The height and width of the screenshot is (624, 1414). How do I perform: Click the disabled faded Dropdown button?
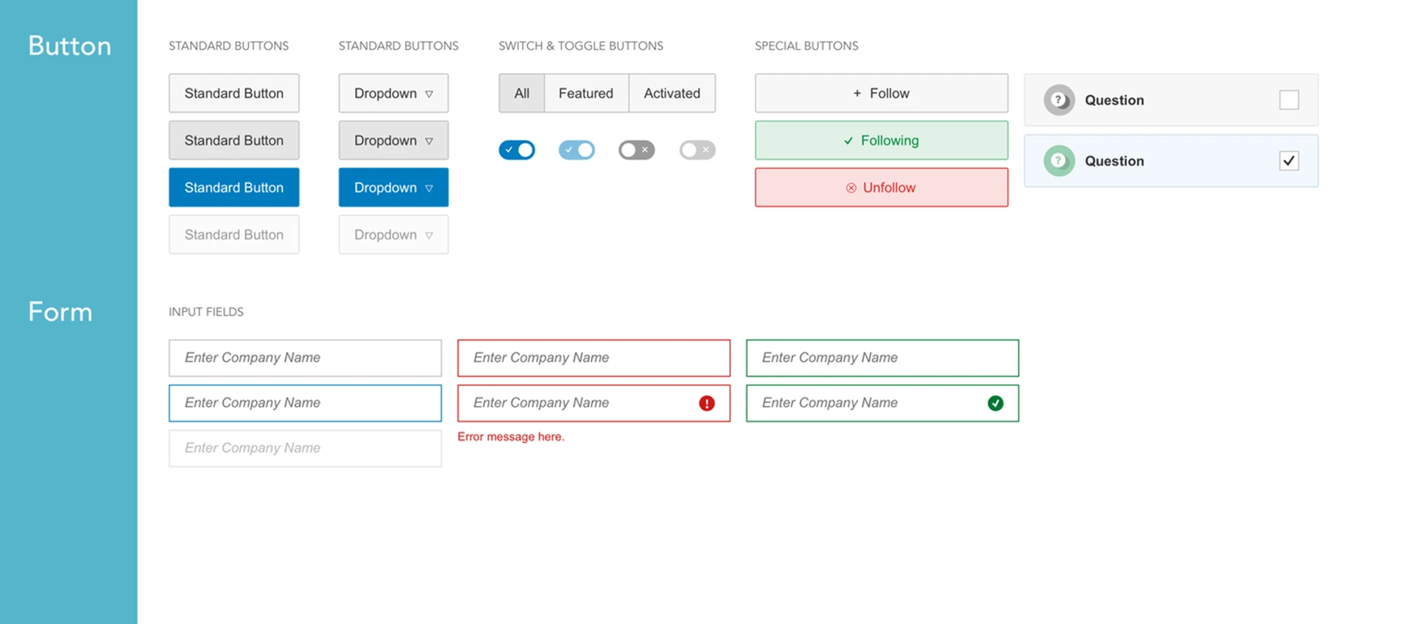pos(393,234)
